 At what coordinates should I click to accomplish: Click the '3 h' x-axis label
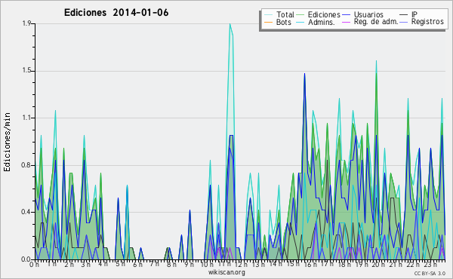(85, 264)
